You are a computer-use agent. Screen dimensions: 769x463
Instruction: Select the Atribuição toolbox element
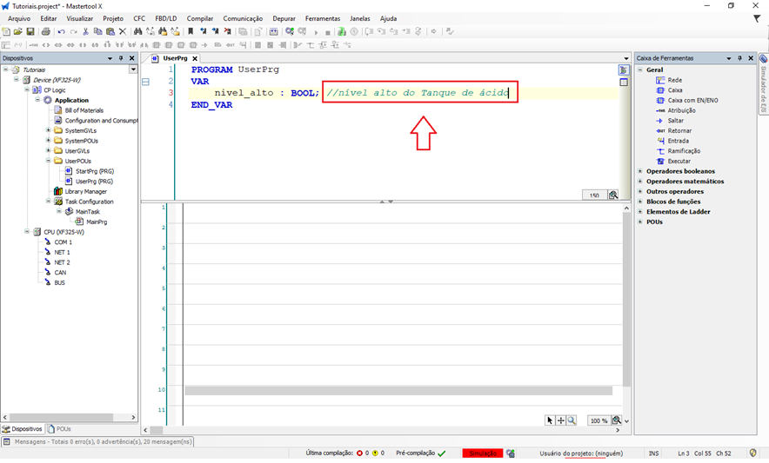point(680,110)
